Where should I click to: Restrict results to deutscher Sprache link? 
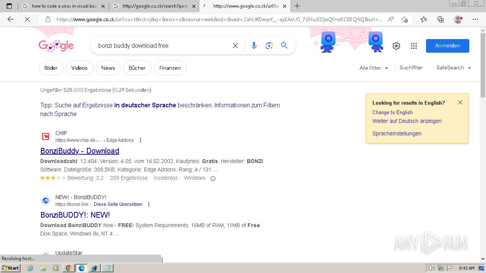tap(133, 105)
